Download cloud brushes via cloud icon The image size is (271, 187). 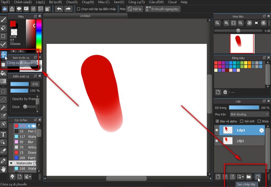(x=12, y=177)
